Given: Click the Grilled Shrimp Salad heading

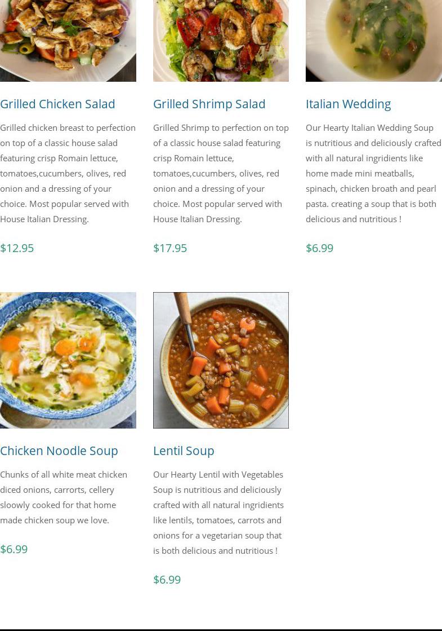Looking at the screenshot, I should click(x=209, y=104).
